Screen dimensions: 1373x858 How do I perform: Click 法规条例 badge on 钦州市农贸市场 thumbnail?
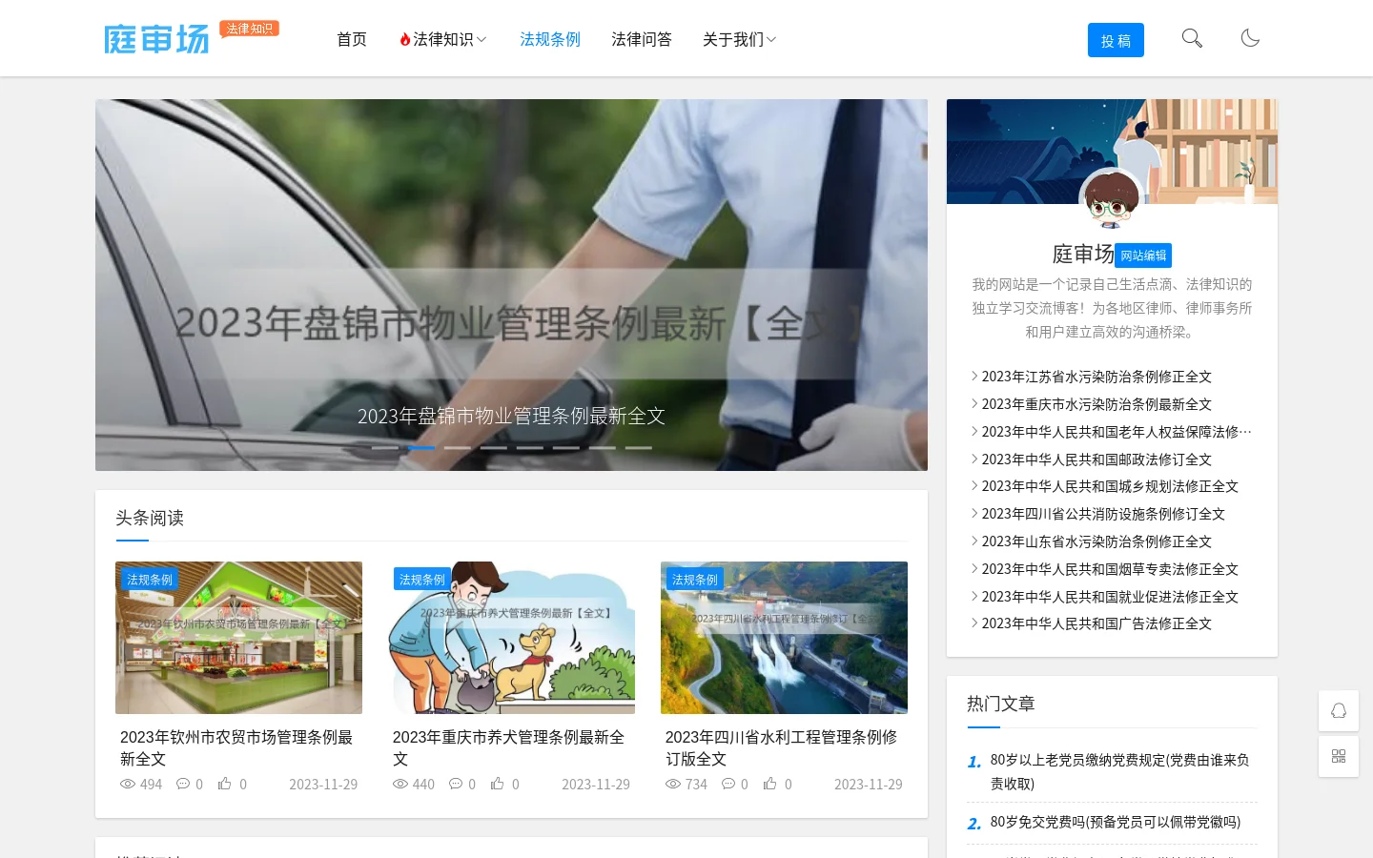click(150, 580)
